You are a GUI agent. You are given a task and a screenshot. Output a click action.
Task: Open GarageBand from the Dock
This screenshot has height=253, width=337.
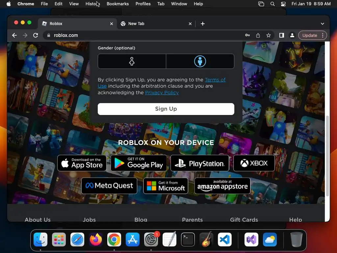click(206, 239)
